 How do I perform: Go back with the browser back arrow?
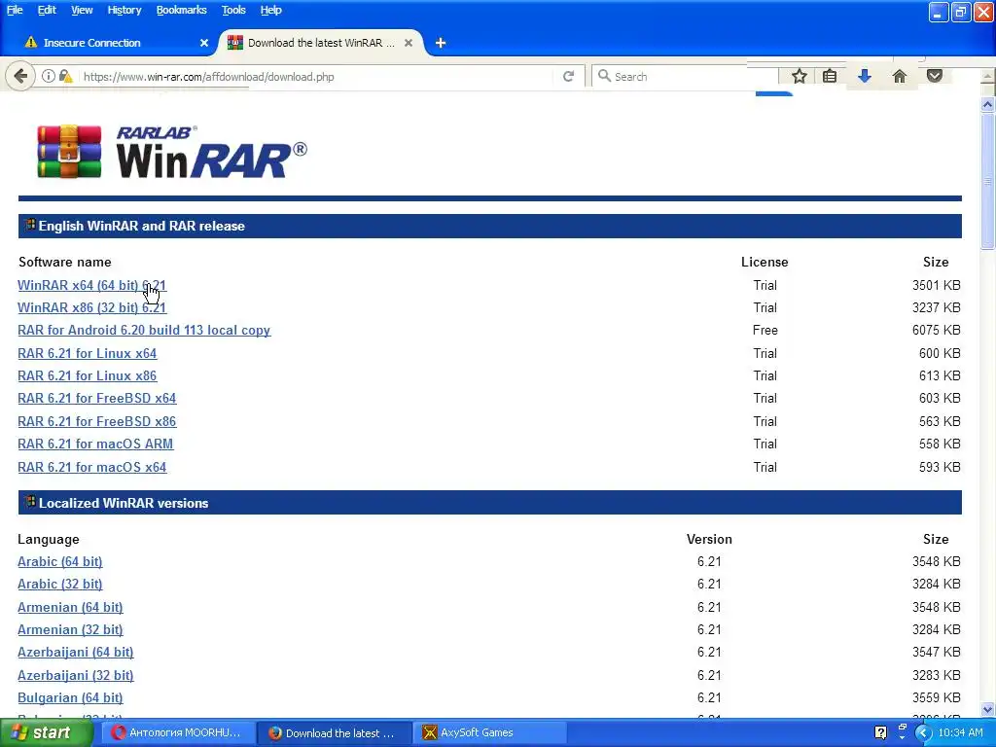(20, 76)
